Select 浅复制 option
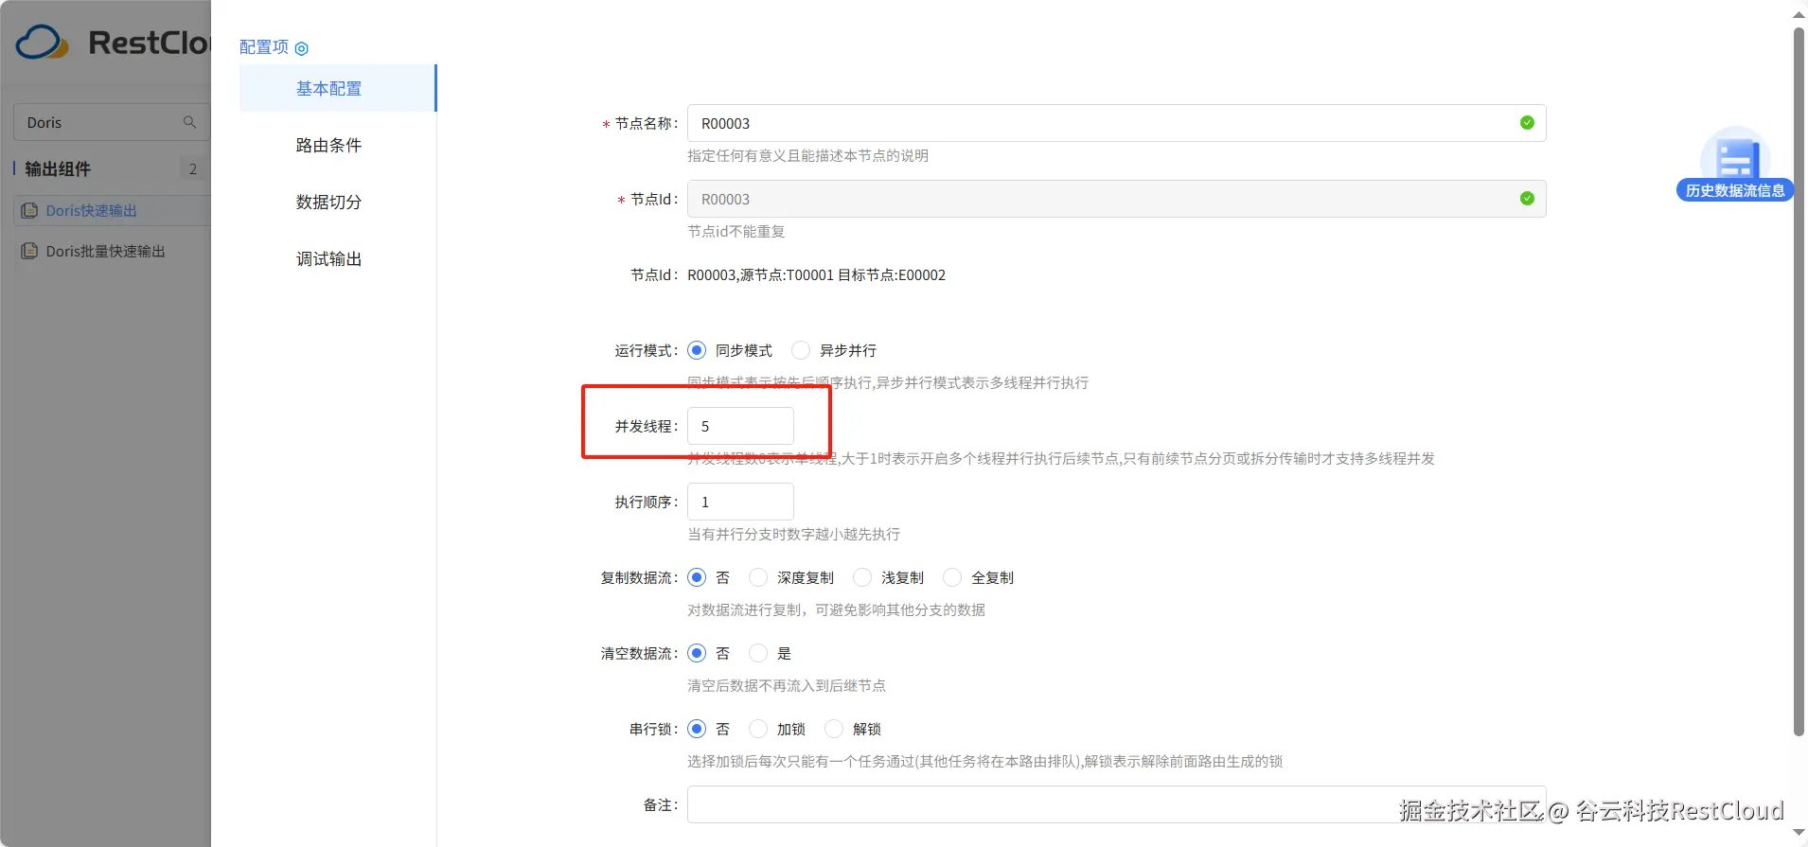The image size is (1808, 847). click(x=862, y=577)
